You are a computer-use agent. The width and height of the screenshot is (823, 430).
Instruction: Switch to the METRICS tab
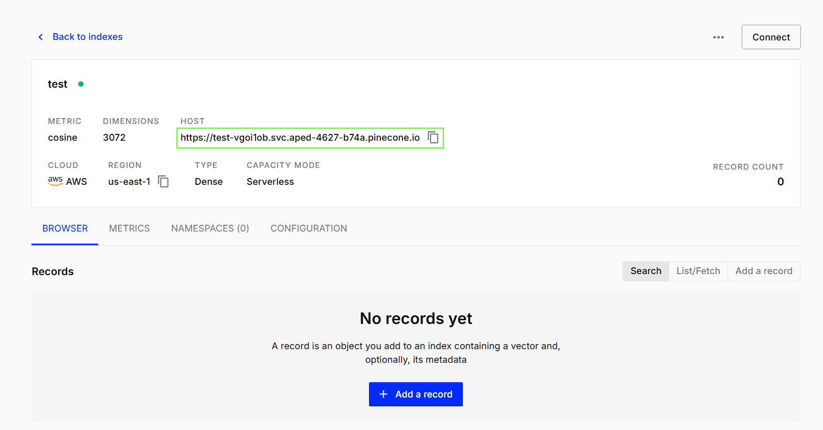click(x=130, y=228)
